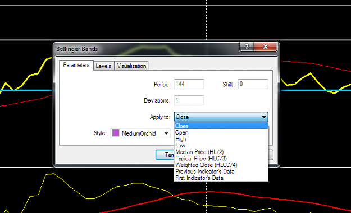Screen dimensions: 351x213
Task: Select Typical Price (HLC/3)
Action: pyautogui.click(x=221, y=159)
